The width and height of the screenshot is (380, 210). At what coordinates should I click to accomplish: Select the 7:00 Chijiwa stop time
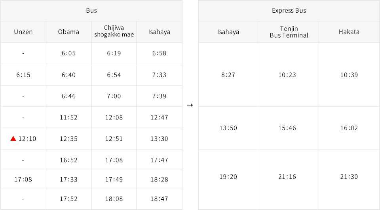point(114,96)
